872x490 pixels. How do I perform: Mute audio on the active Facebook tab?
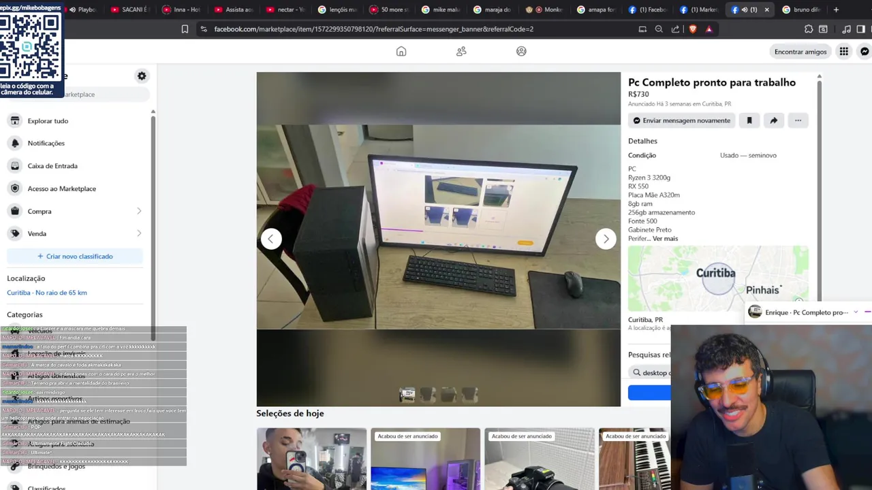pyautogui.click(x=745, y=10)
